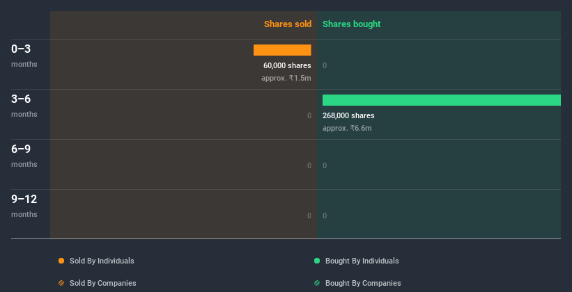The image size is (572, 292).
Task: Click the approx. ₹1.5m value
Action: tap(286, 78)
